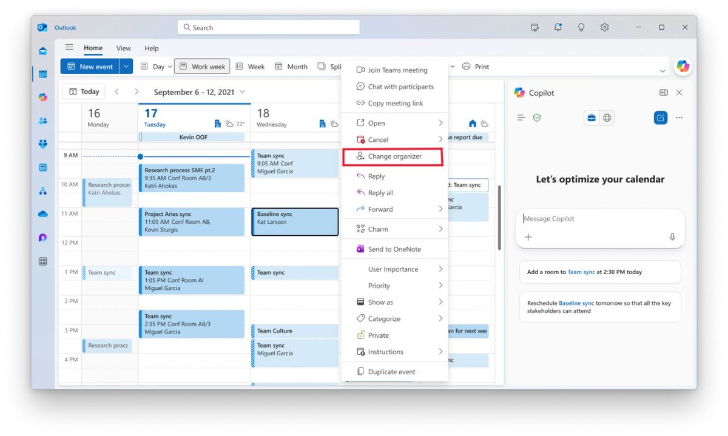Image resolution: width=728 pixels, height=436 pixels.
Task: Choose Chat with participants
Action: [x=395, y=87]
